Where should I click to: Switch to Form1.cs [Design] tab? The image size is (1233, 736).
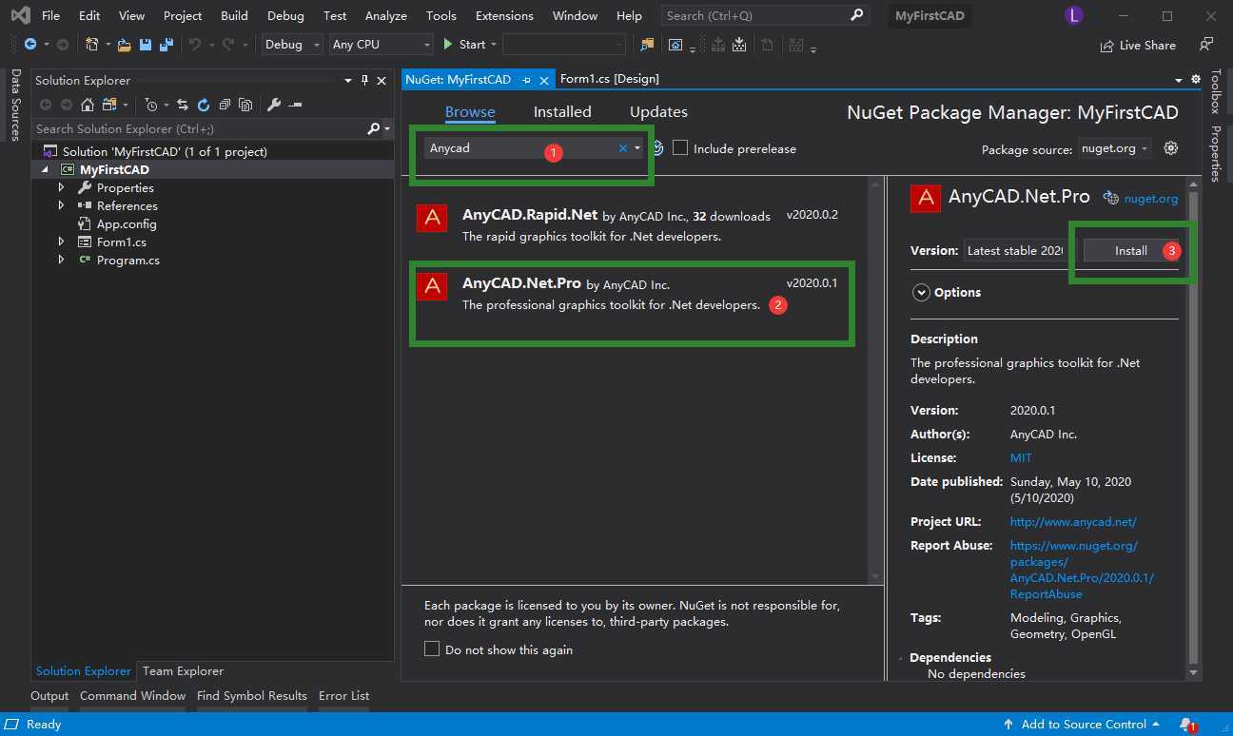[x=610, y=79]
